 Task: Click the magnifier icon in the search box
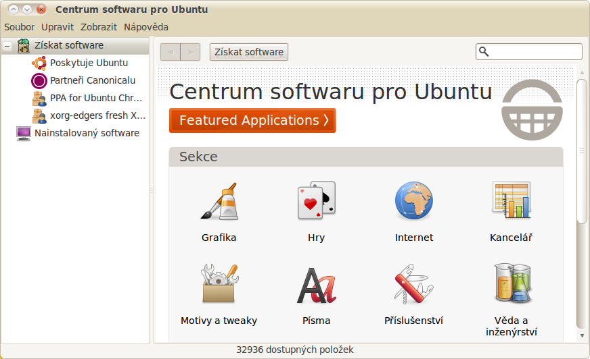(484, 52)
